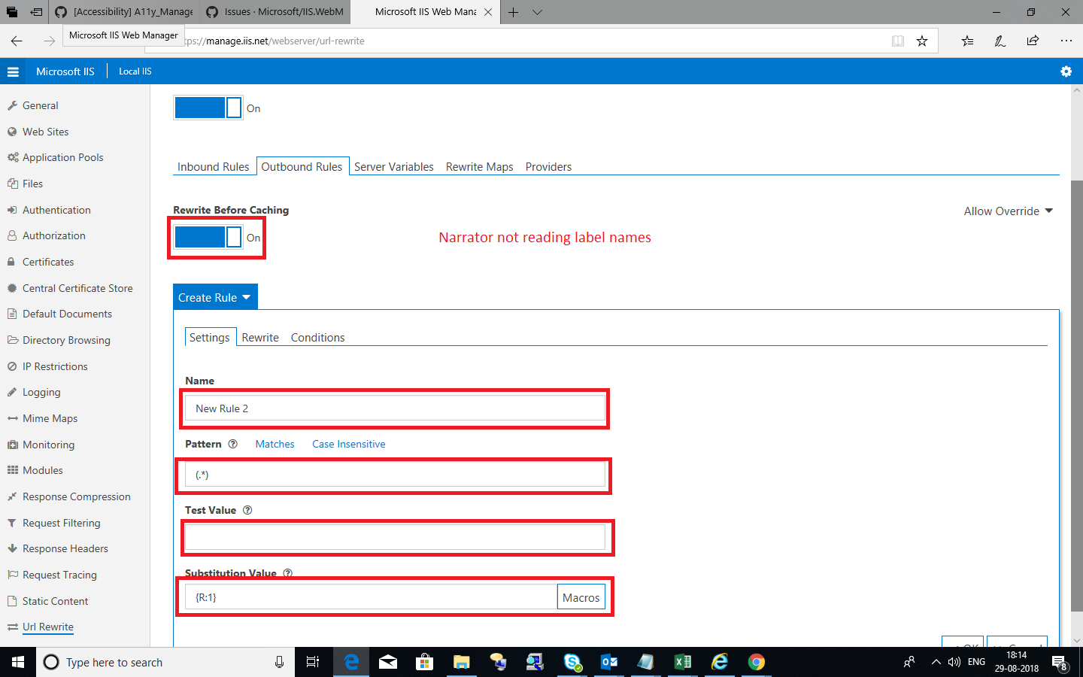1083x677 pixels.
Task: Click inside the Test Value field
Action: tap(395, 537)
